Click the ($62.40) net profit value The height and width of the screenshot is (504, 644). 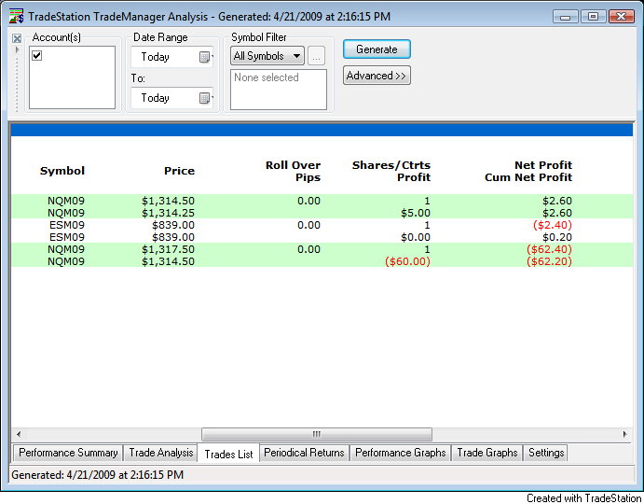pos(549,249)
